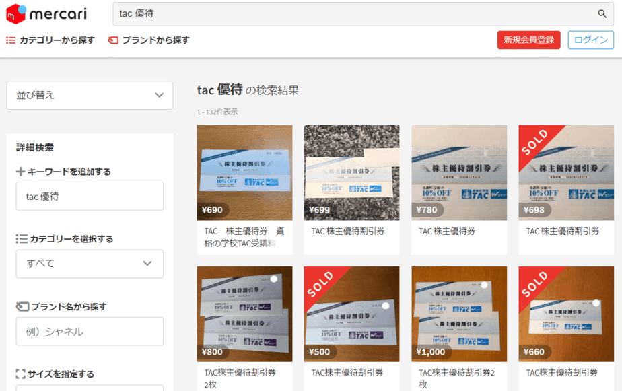Open the sold ¥500 coupon thumbnail
Image resolution: width=622 pixels, height=391 pixels.
pos(352,314)
